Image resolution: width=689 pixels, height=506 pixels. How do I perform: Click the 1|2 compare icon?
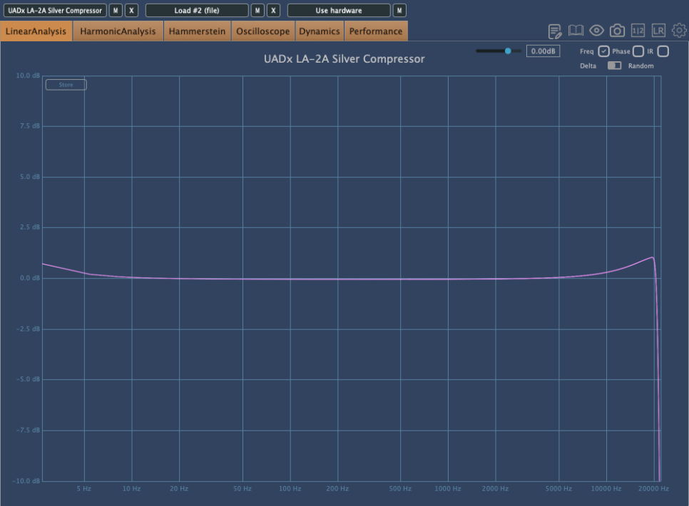coord(638,31)
